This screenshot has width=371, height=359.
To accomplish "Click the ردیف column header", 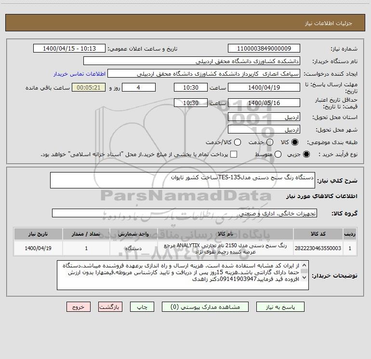I will click(350, 234).
